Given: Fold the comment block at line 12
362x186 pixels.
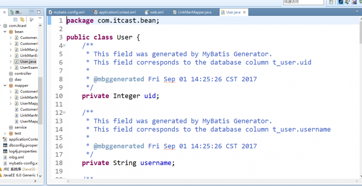Looking at the screenshot, I should [x=64, y=112].
